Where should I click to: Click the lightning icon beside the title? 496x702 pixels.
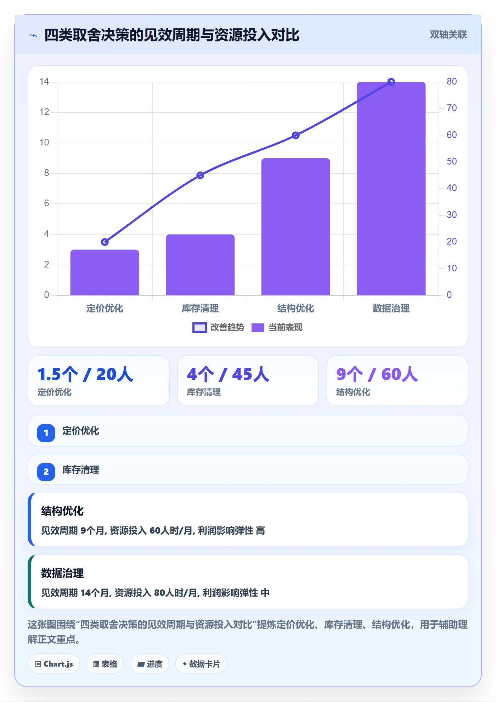point(34,35)
